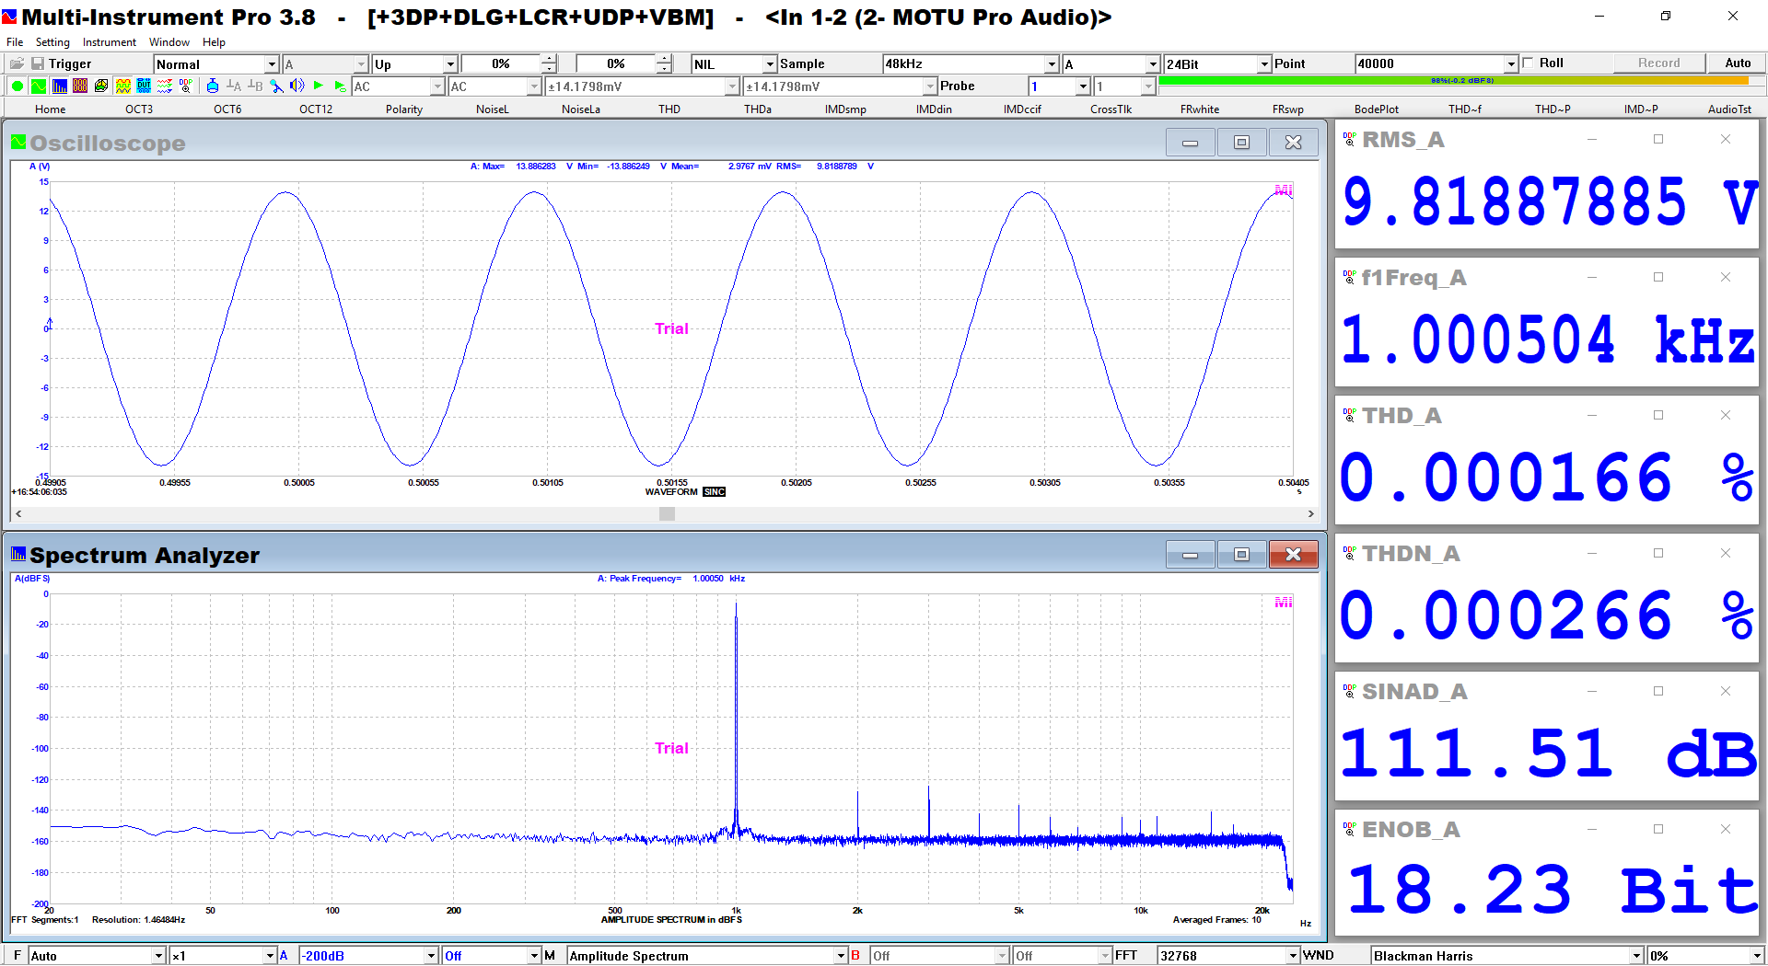This screenshot has width=1768, height=966.
Task: Click the Open file folder icon
Action: (x=17, y=63)
